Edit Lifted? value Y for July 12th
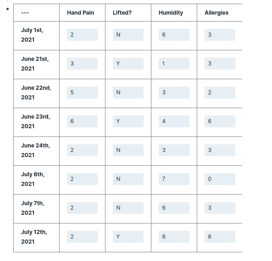272x261 pixels. click(x=128, y=237)
